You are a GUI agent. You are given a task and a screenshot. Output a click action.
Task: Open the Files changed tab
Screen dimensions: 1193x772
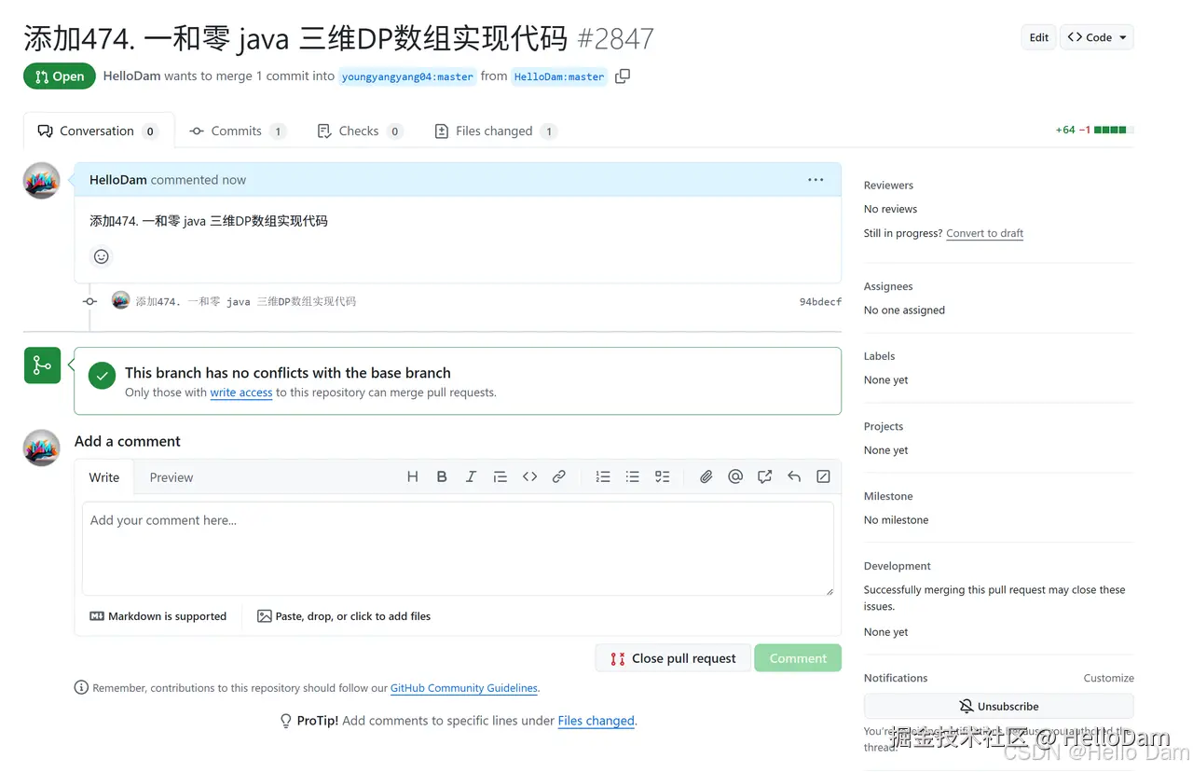(x=496, y=131)
